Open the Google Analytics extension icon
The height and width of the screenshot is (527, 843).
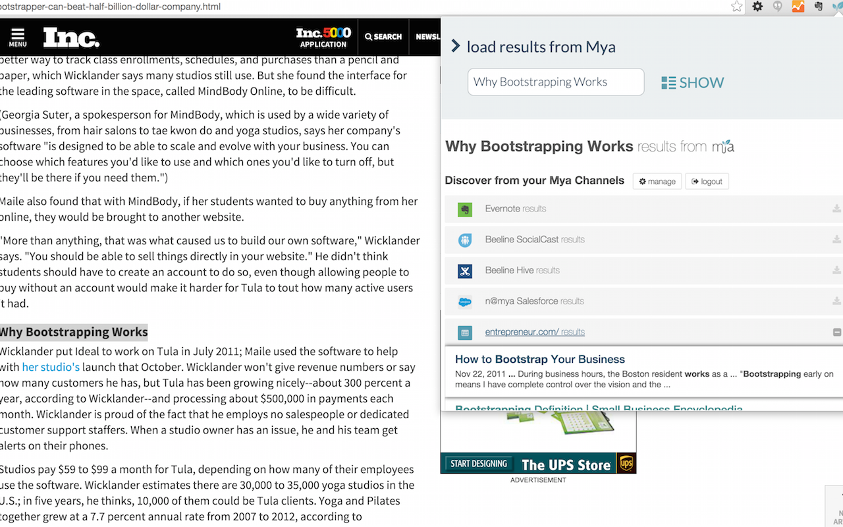click(x=798, y=7)
